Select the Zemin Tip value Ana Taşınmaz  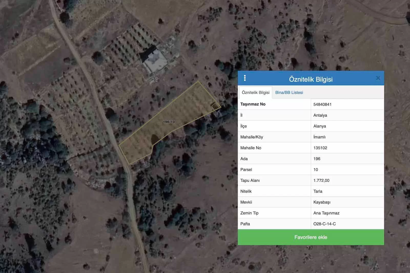326,213
